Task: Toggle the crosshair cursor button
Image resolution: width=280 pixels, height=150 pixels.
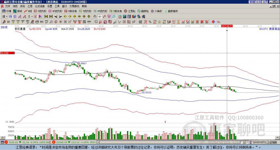Action: pos(100,16)
